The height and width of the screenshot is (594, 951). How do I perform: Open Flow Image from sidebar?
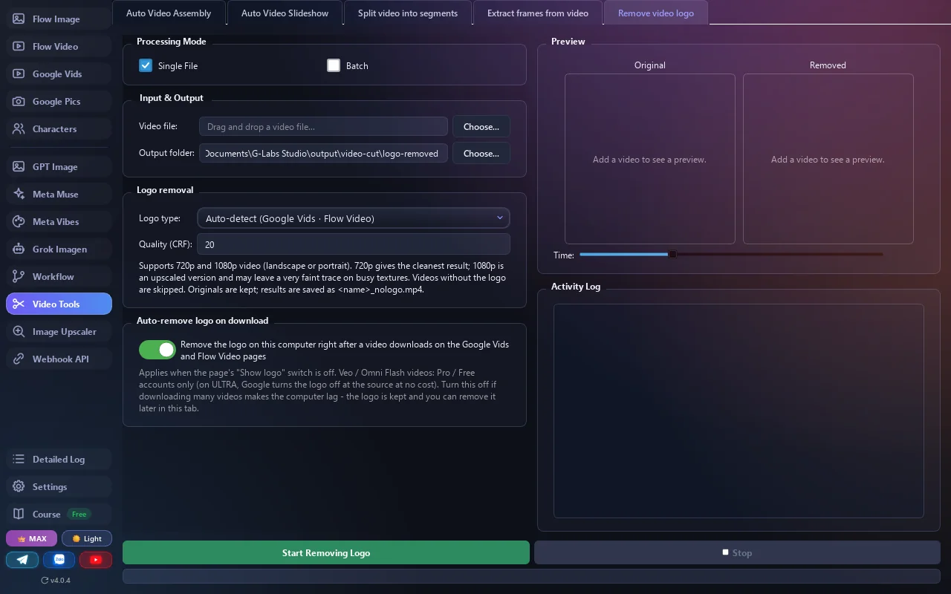click(x=59, y=19)
